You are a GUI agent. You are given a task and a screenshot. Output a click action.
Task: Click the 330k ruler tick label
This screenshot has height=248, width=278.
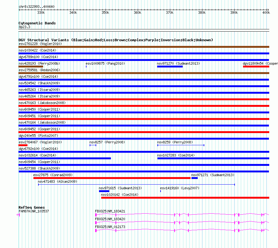[x=41, y=12]
